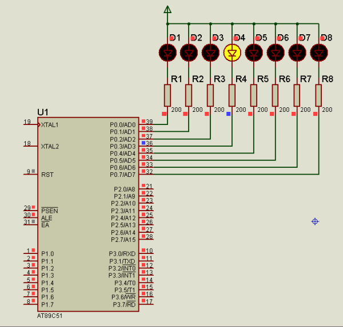Click the PSEN pin label
Image resolution: width=343 pixels, height=327 pixels.
[x=50, y=211]
